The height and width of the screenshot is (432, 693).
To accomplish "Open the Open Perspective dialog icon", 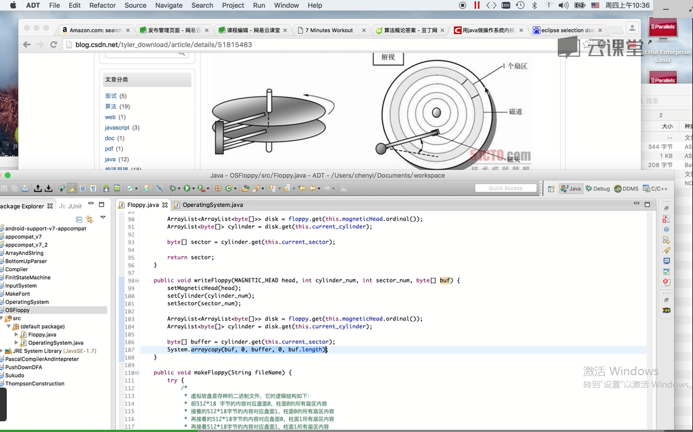I will [551, 188].
